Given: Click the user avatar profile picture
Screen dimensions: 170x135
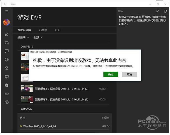Looking at the screenshot, I should pos(6,22).
